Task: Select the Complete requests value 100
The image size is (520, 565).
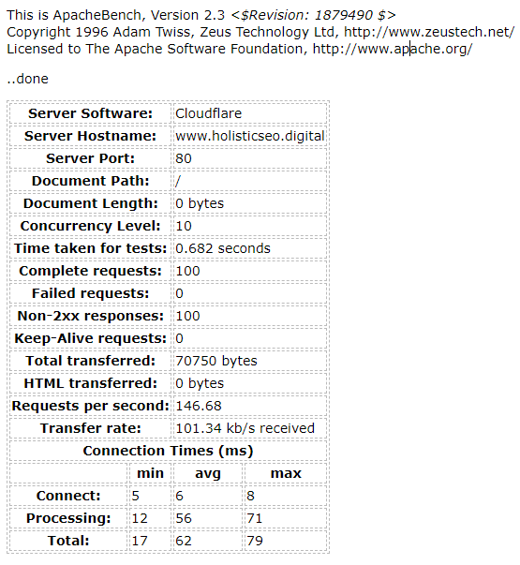Action: tap(187, 271)
